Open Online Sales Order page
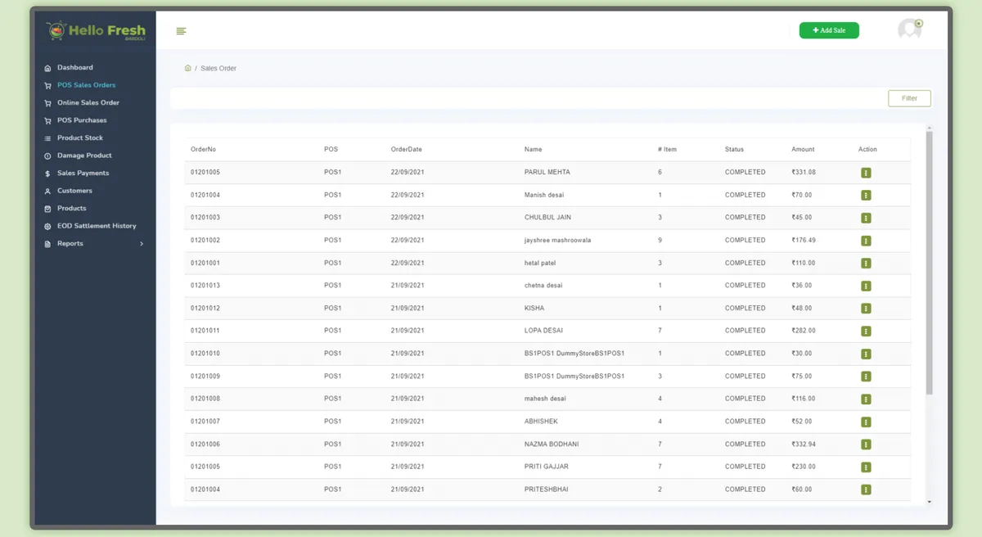 click(x=88, y=103)
